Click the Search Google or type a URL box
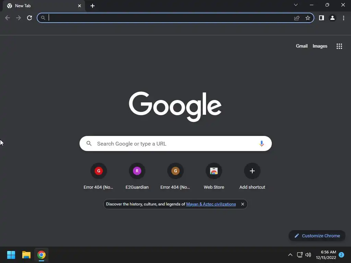The height and width of the screenshot is (263, 351). coord(175,143)
